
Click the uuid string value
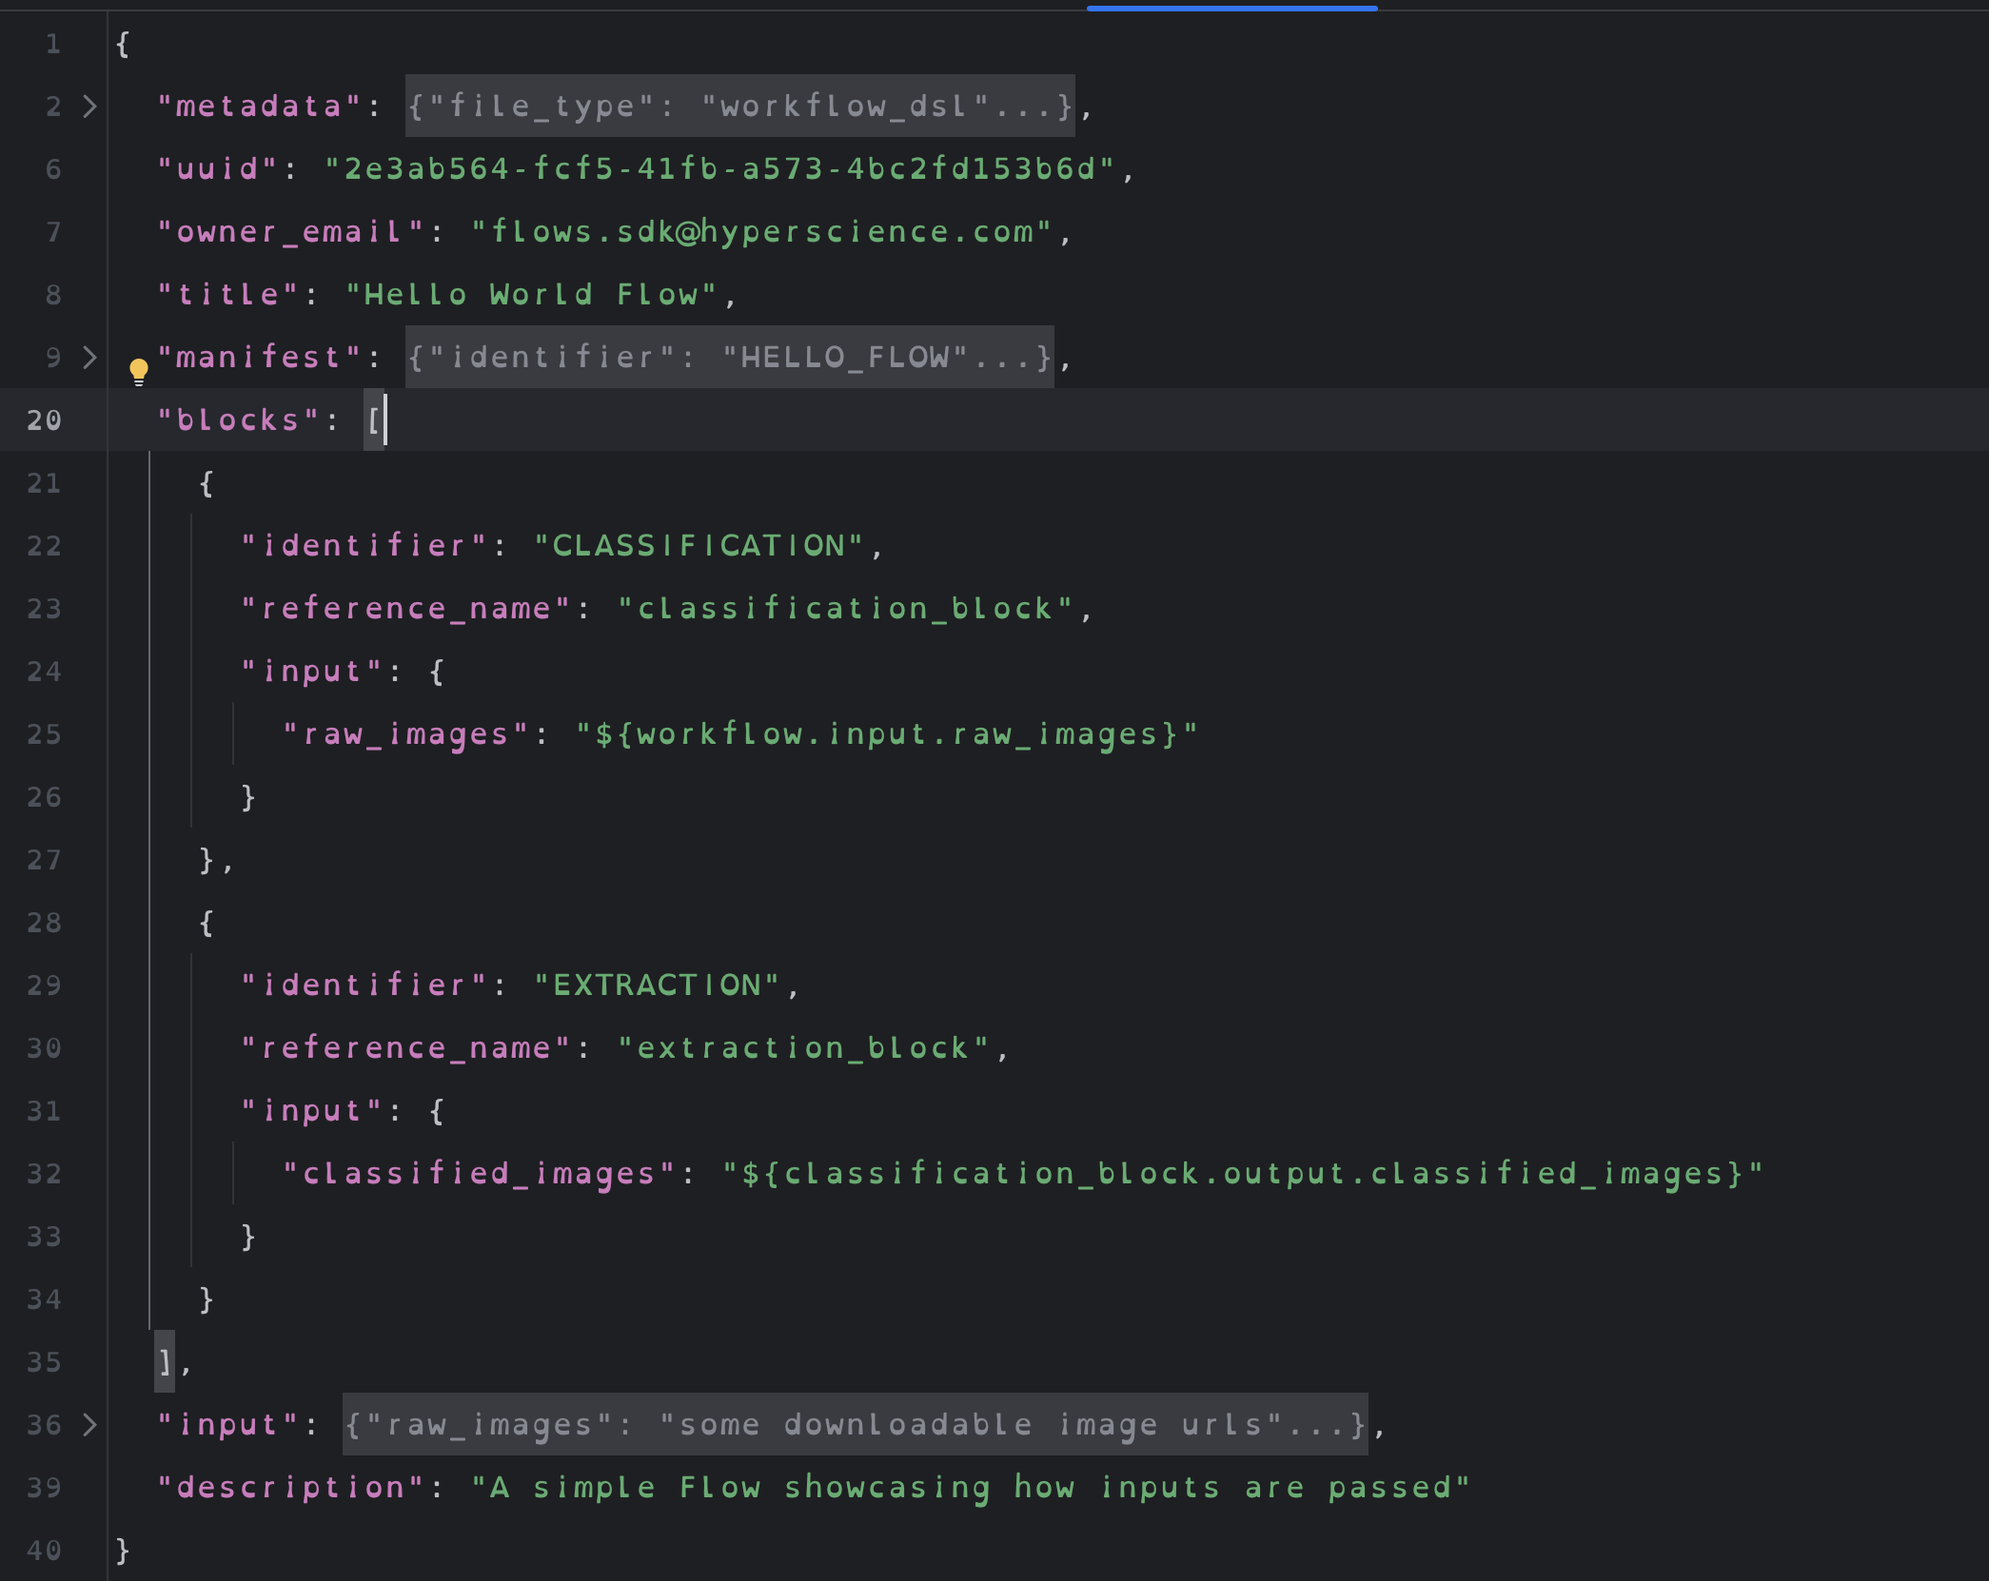pos(719,168)
